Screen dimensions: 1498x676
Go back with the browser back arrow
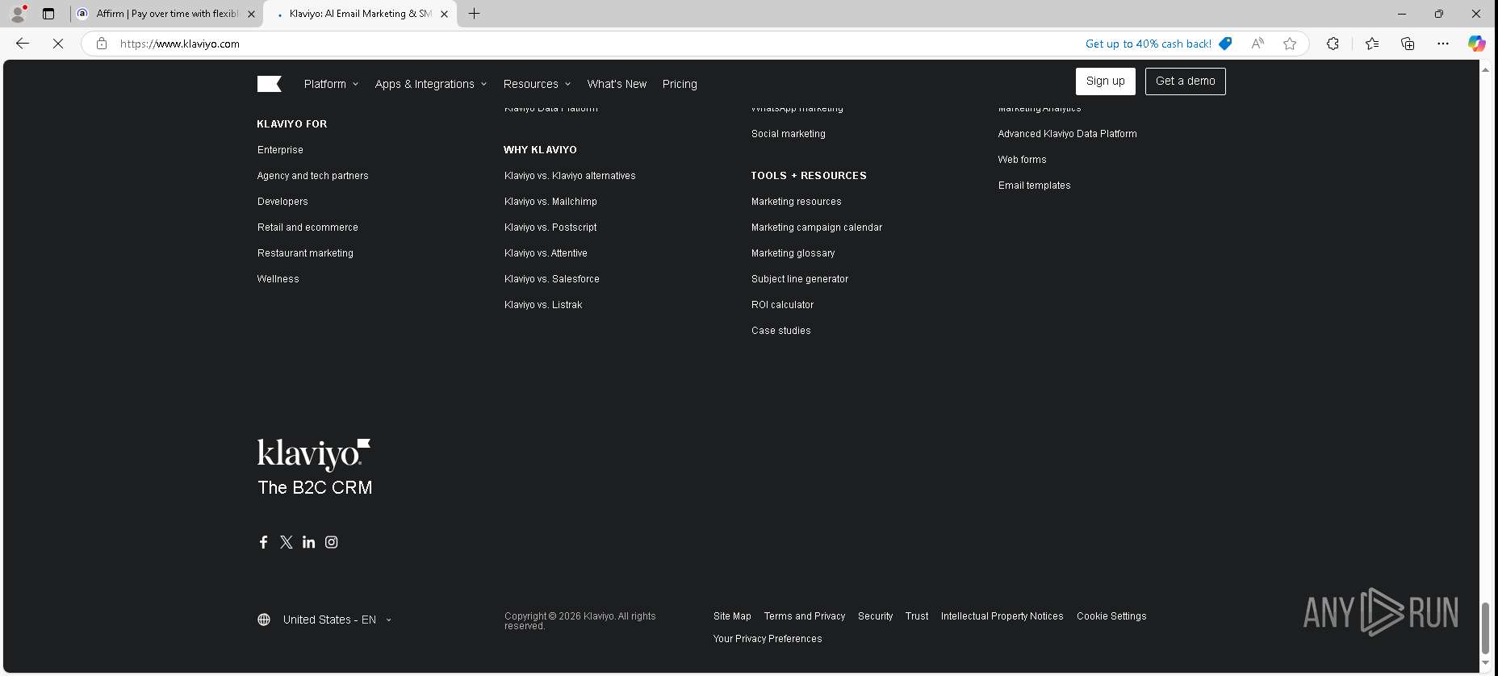(23, 44)
